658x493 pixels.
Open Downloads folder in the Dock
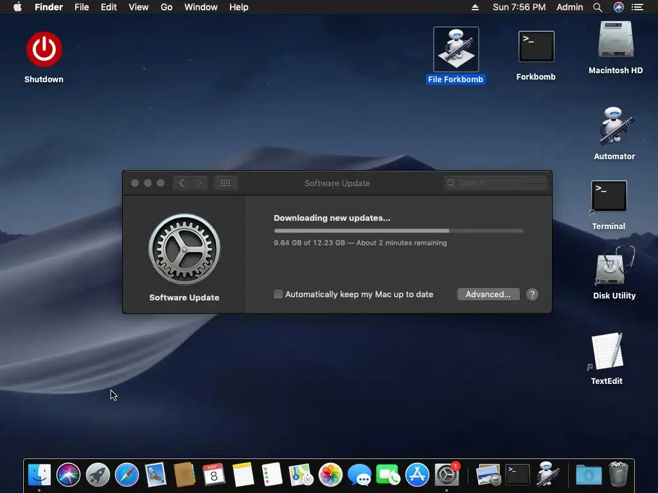[589, 474]
